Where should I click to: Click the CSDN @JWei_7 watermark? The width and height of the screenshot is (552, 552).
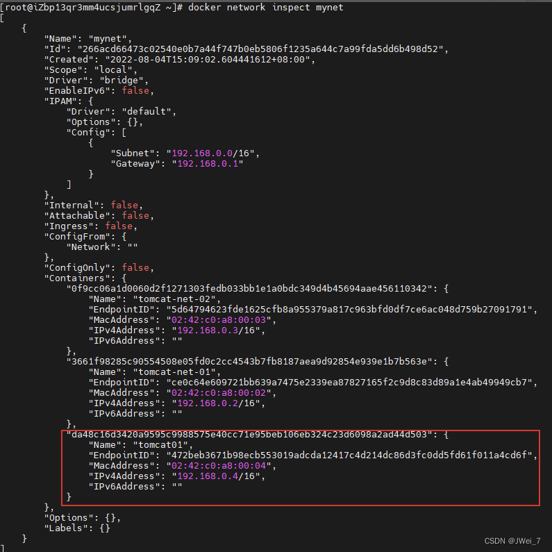tap(512, 541)
